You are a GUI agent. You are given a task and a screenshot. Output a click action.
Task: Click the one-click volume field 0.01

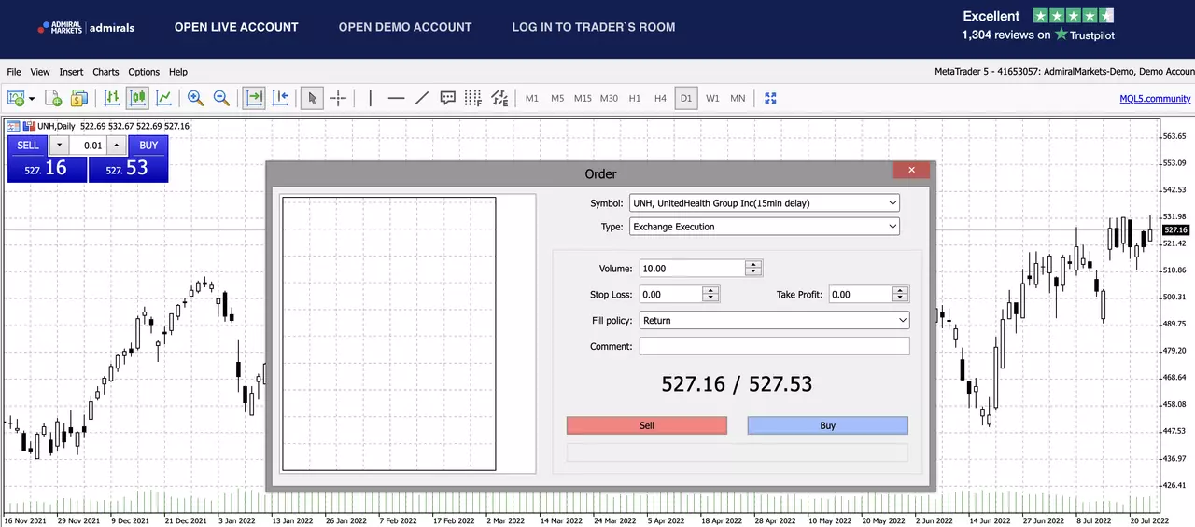[x=89, y=146]
